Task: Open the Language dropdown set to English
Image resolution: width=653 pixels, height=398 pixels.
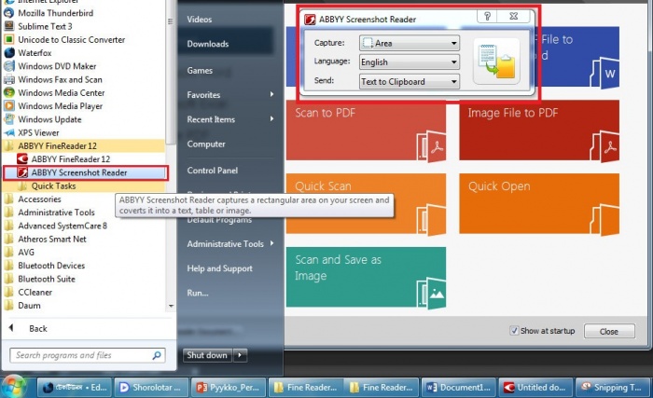Action: coord(410,62)
